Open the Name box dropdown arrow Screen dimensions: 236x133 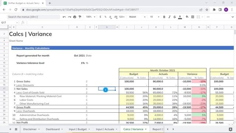[x=17, y=23]
